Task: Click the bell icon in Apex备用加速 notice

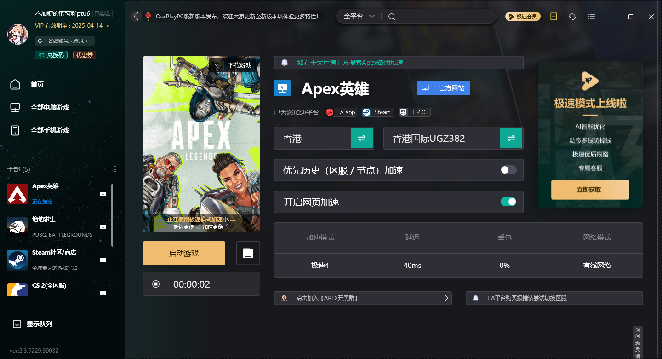Action: (285, 63)
